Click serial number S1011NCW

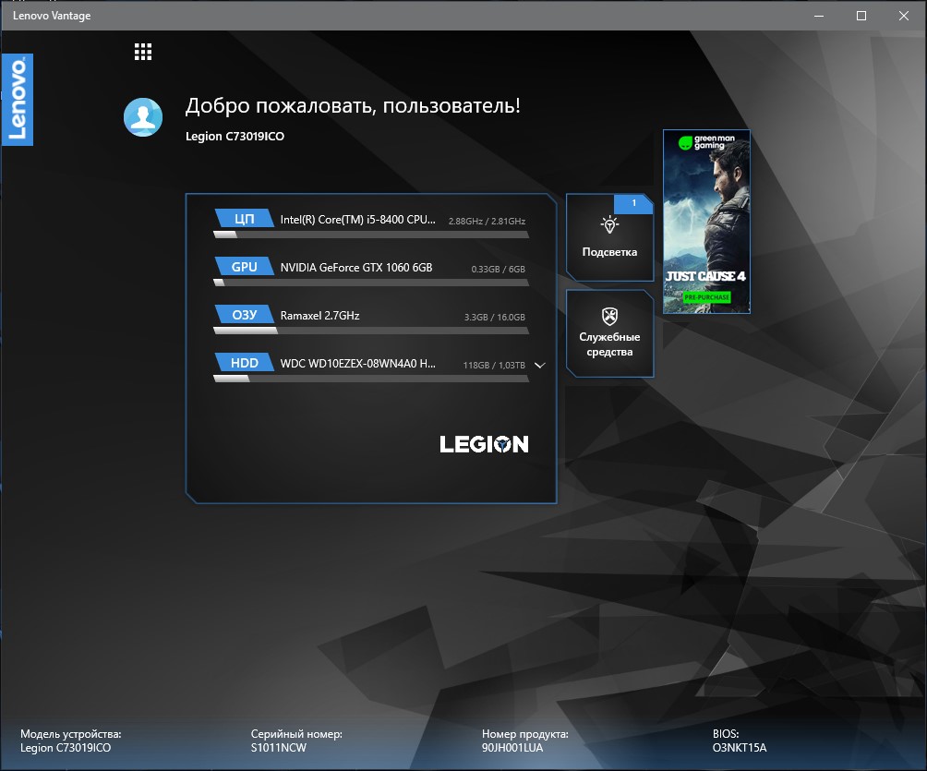[279, 747]
